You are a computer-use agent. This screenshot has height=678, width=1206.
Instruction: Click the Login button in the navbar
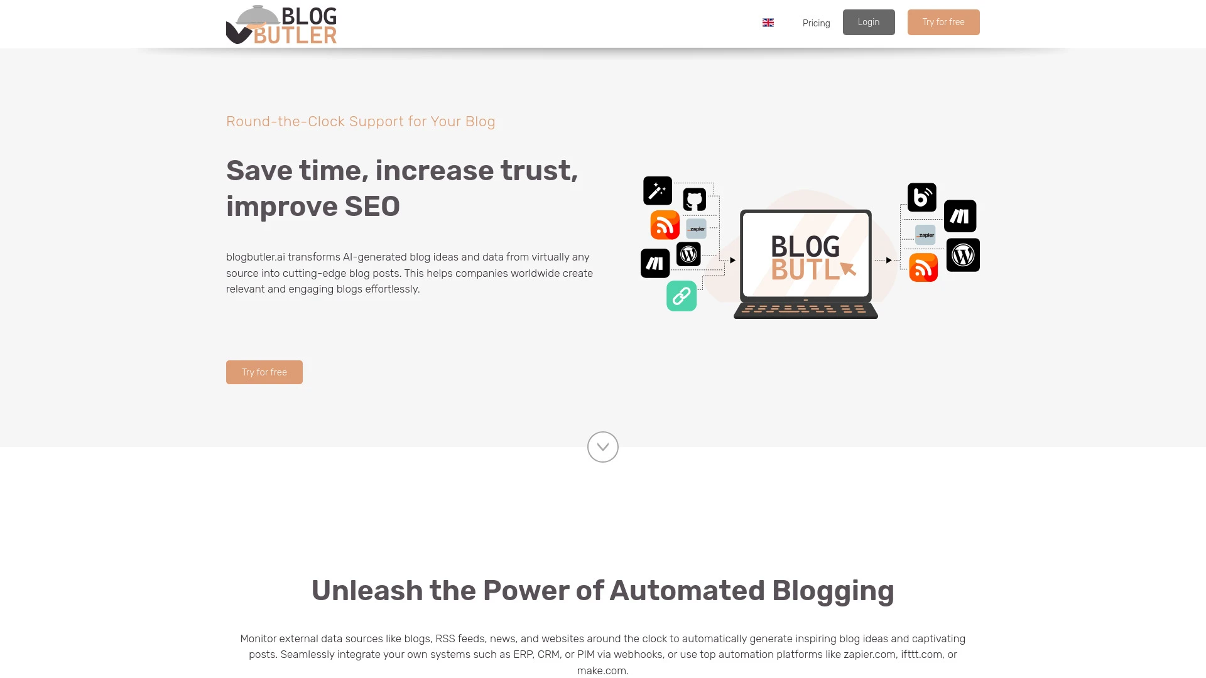click(868, 23)
